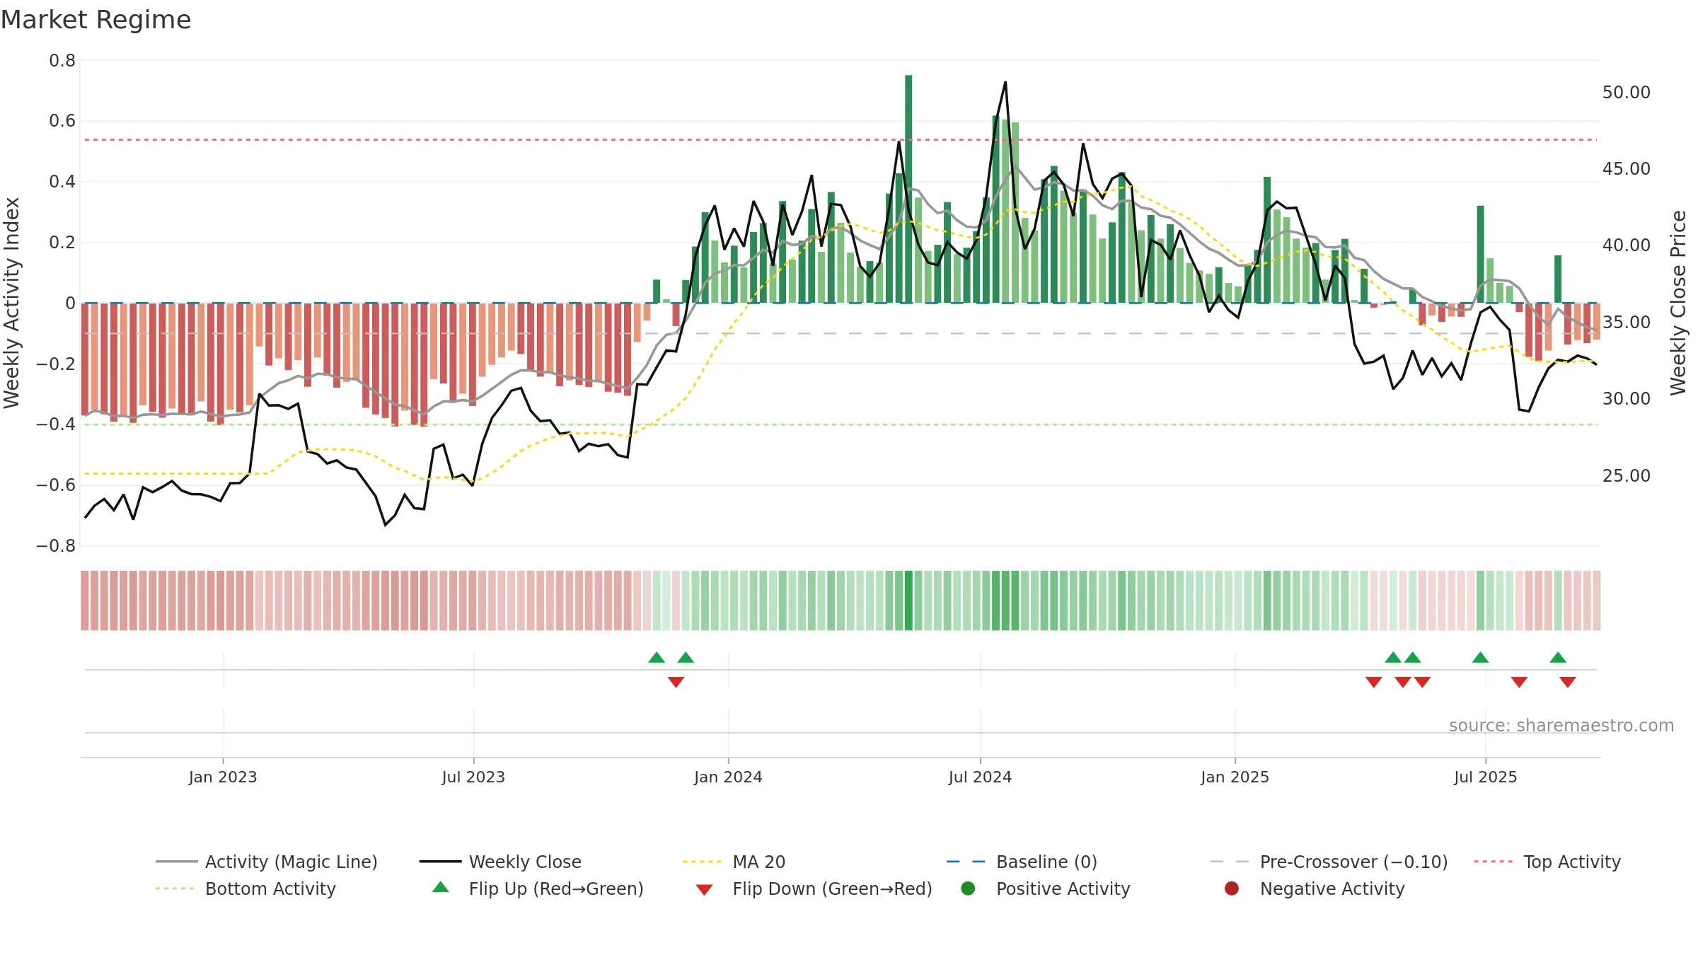Screen dimensions: 1698x955
Task: Click the weekly close peak above 50.00
Action: (1005, 82)
